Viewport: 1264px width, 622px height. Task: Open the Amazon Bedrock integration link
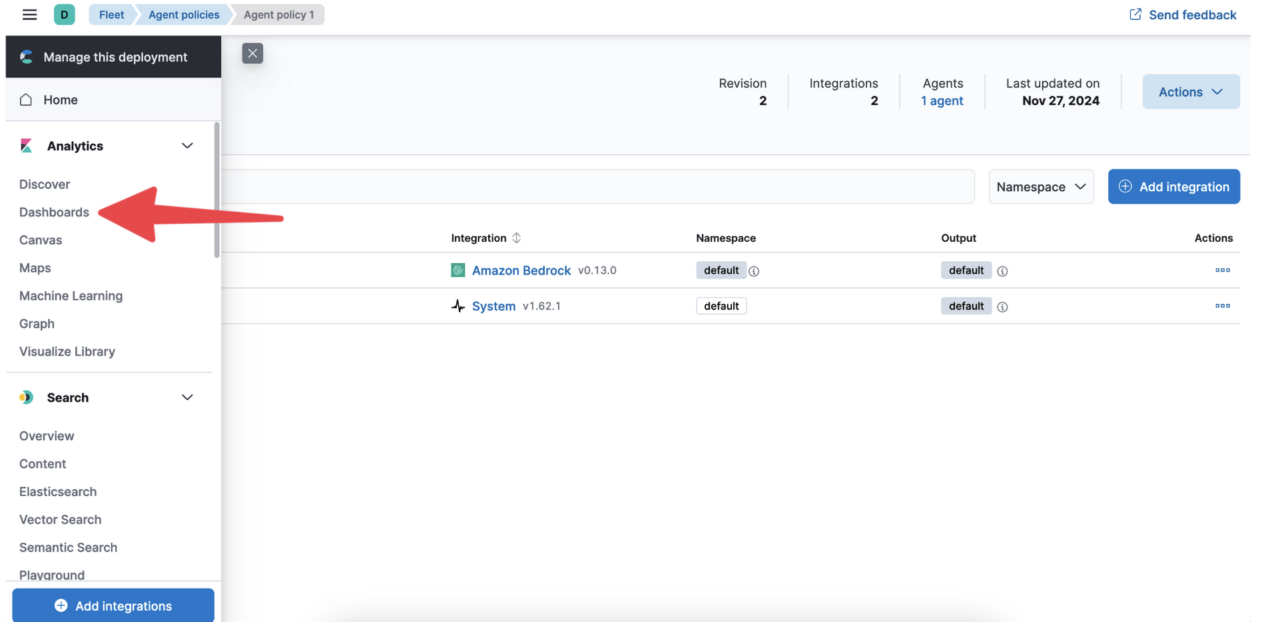521,270
